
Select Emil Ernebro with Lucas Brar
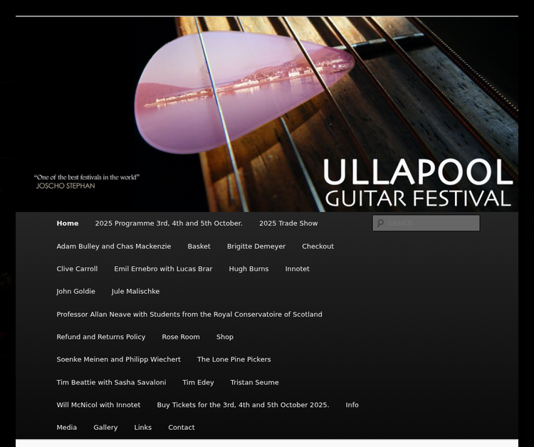[x=163, y=269]
